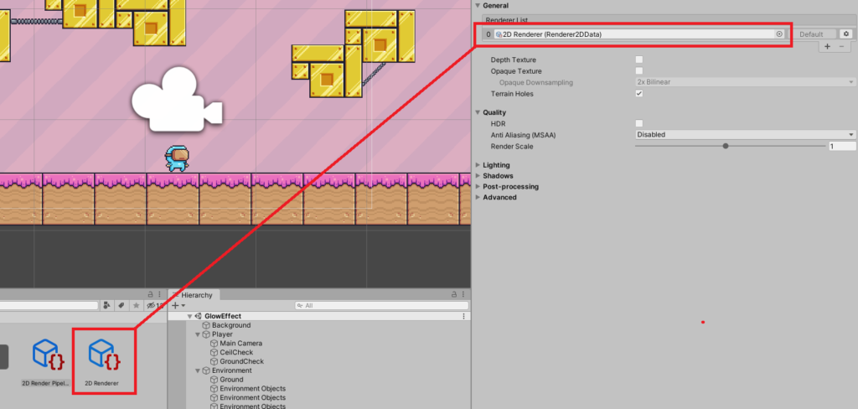Screen dimensions: 858x409
Task: Click the favorites star icon
Action: coord(136,305)
